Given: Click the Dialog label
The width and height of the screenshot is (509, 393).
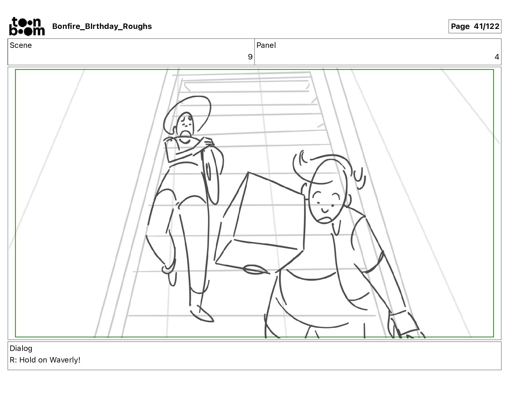Looking at the screenshot, I should click(x=21, y=348).
